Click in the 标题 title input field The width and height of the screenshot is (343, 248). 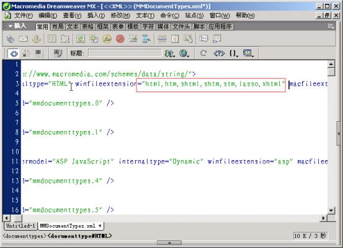pos(125,53)
